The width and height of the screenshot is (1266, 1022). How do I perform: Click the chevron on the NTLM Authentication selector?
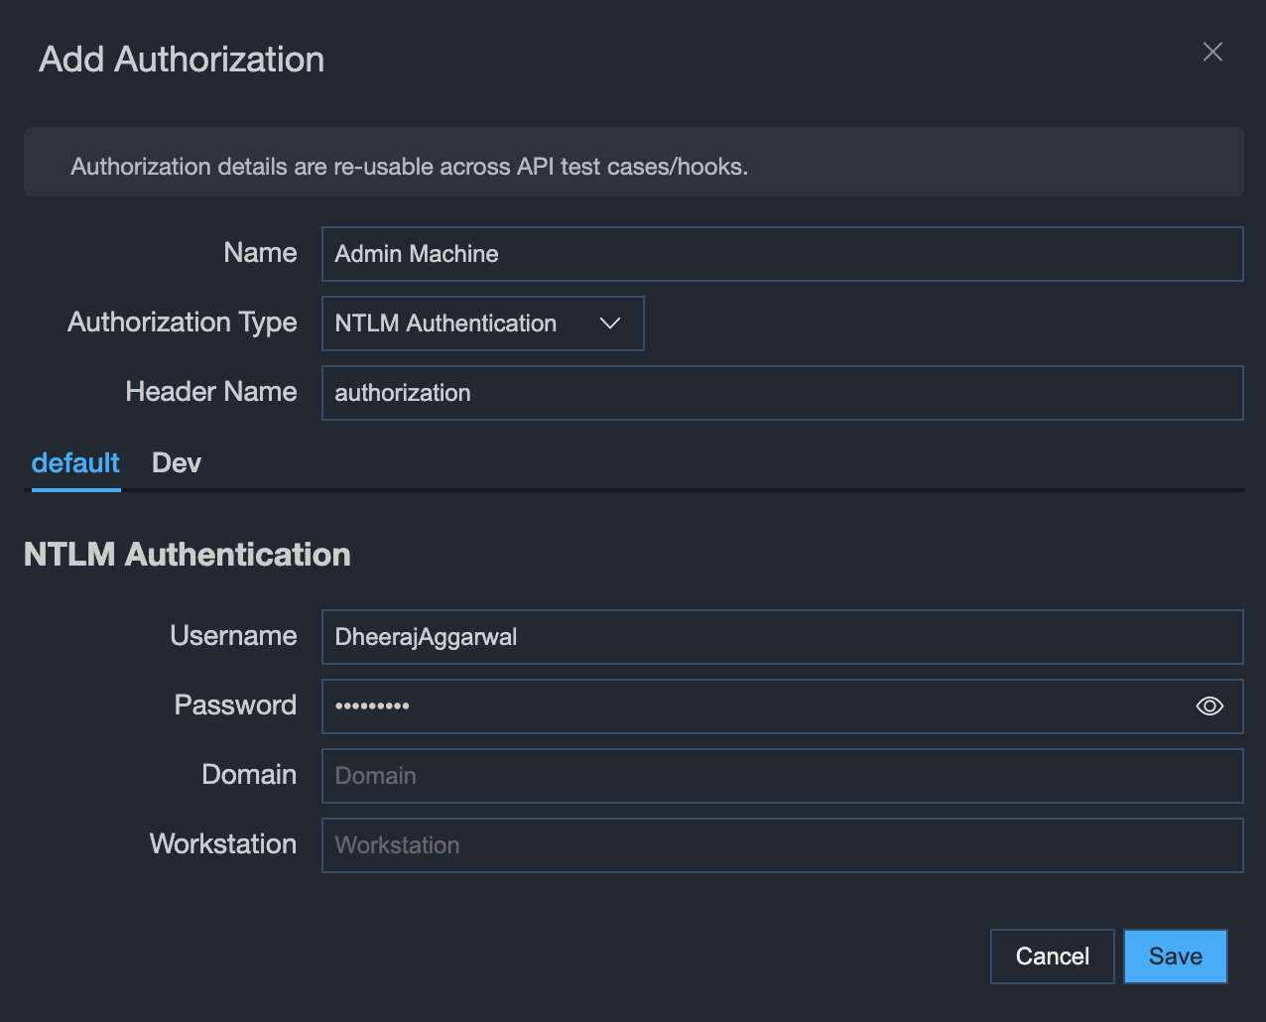point(610,322)
